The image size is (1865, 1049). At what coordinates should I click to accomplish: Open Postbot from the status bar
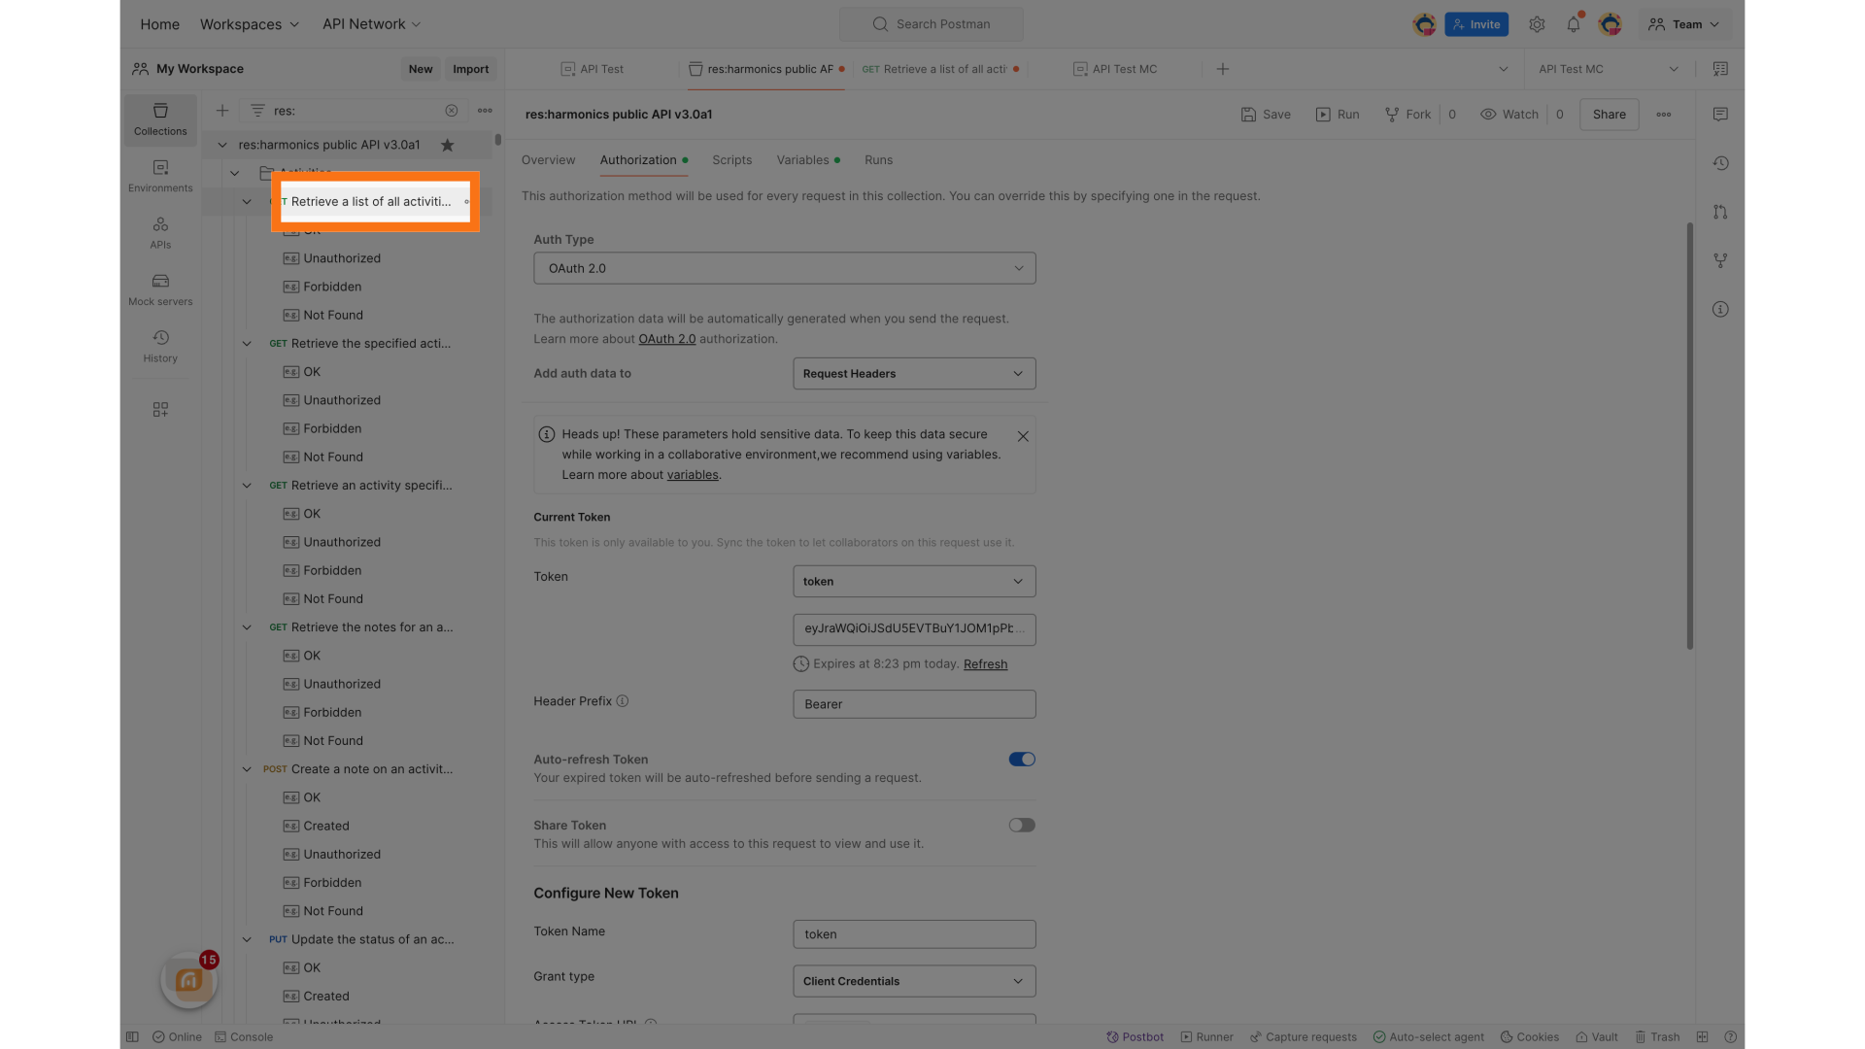click(1135, 1036)
